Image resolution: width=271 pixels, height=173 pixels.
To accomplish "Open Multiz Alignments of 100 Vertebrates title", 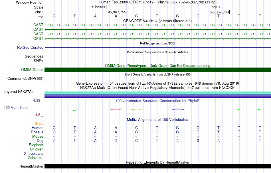I will click(157, 119).
